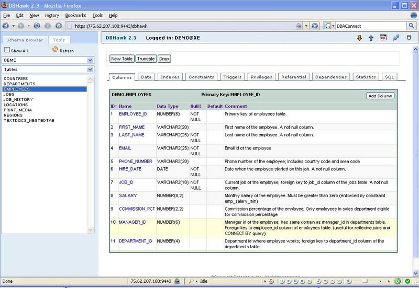The width and height of the screenshot is (419, 288).
Task: Click the status bar play button
Action: [289, 281]
